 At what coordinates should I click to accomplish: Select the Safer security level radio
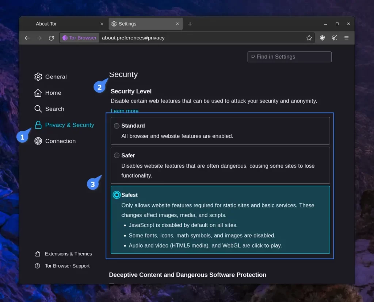click(x=117, y=155)
